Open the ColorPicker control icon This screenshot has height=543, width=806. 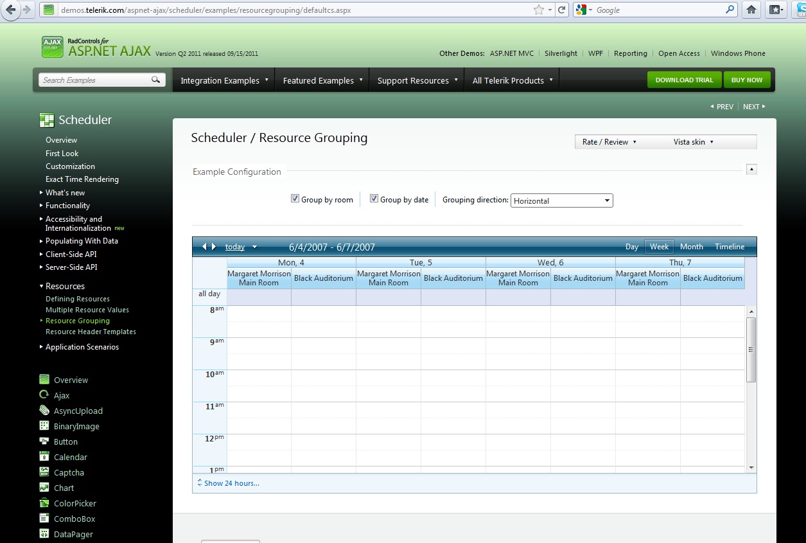click(44, 503)
